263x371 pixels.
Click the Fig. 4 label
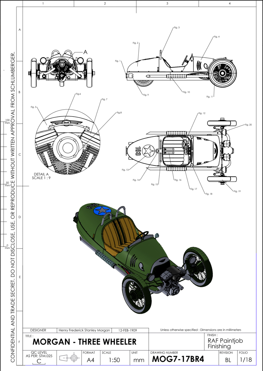coord(217,37)
